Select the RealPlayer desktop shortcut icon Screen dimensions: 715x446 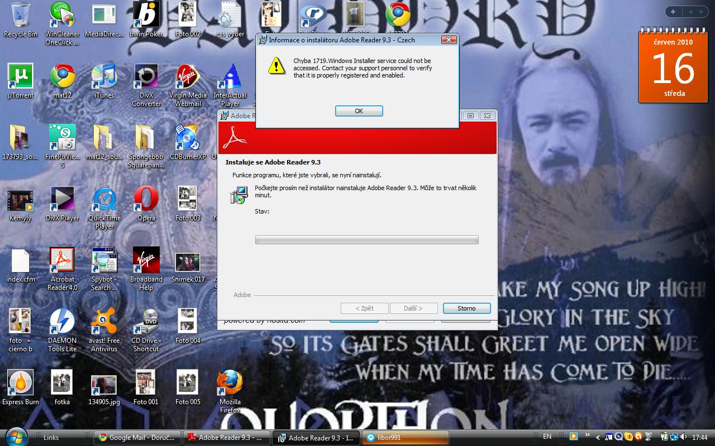coord(313,16)
